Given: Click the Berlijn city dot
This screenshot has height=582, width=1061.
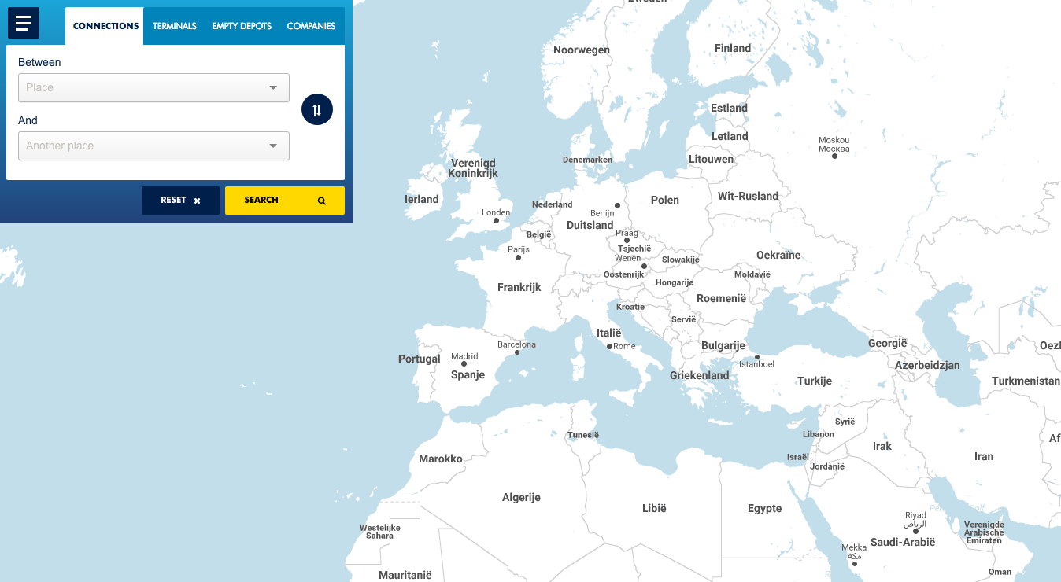Looking at the screenshot, I should pos(617,206).
